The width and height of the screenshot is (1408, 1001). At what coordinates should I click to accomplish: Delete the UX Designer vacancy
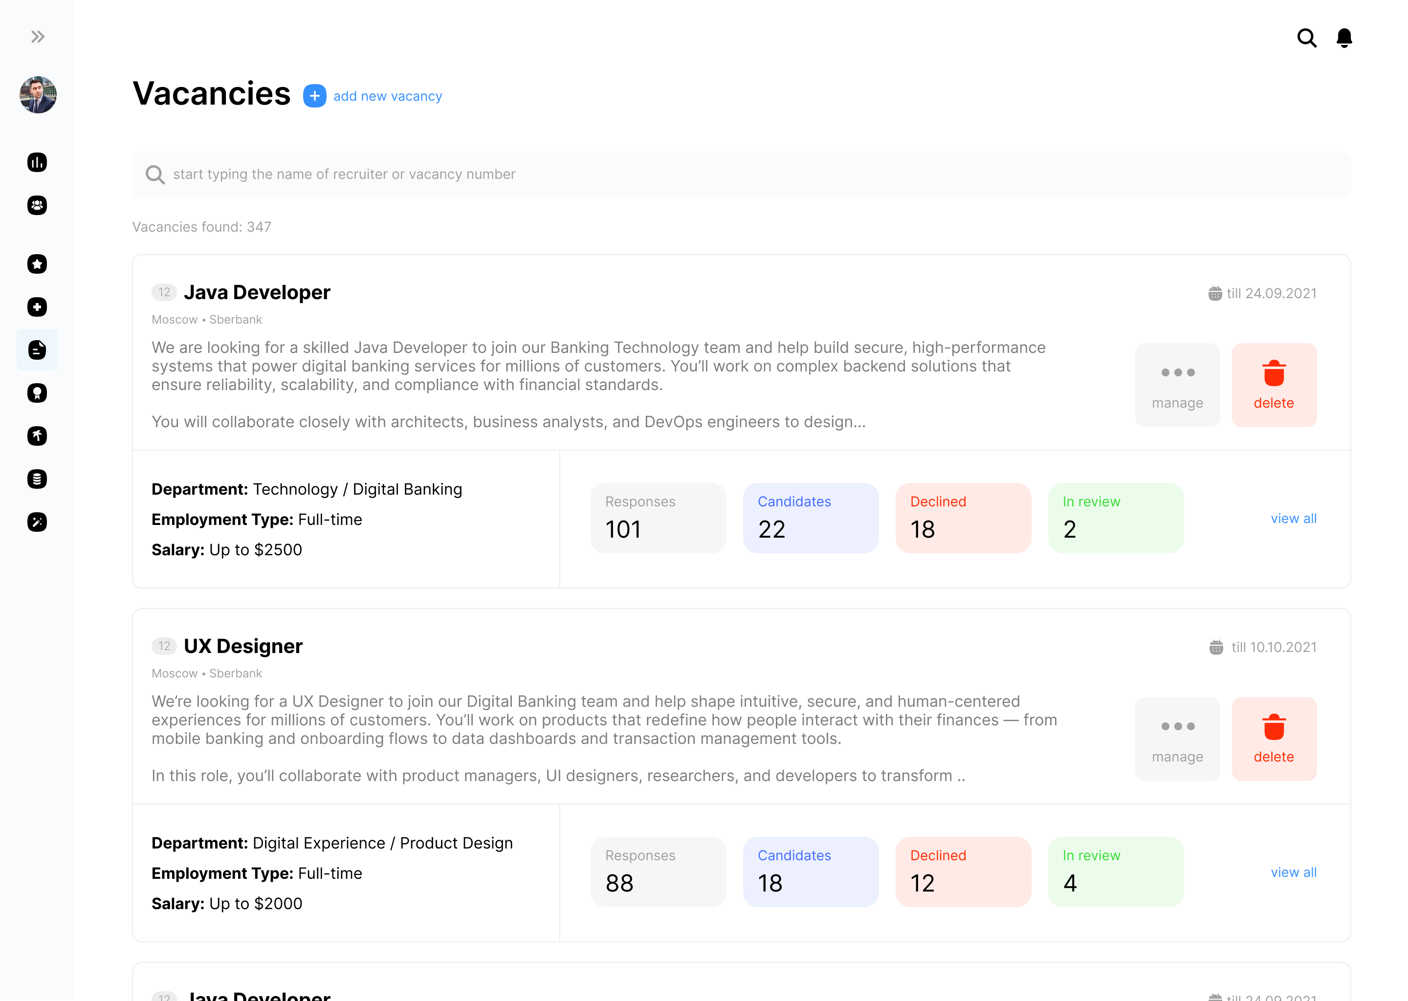pyautogui.click(x=1274, y=739)
